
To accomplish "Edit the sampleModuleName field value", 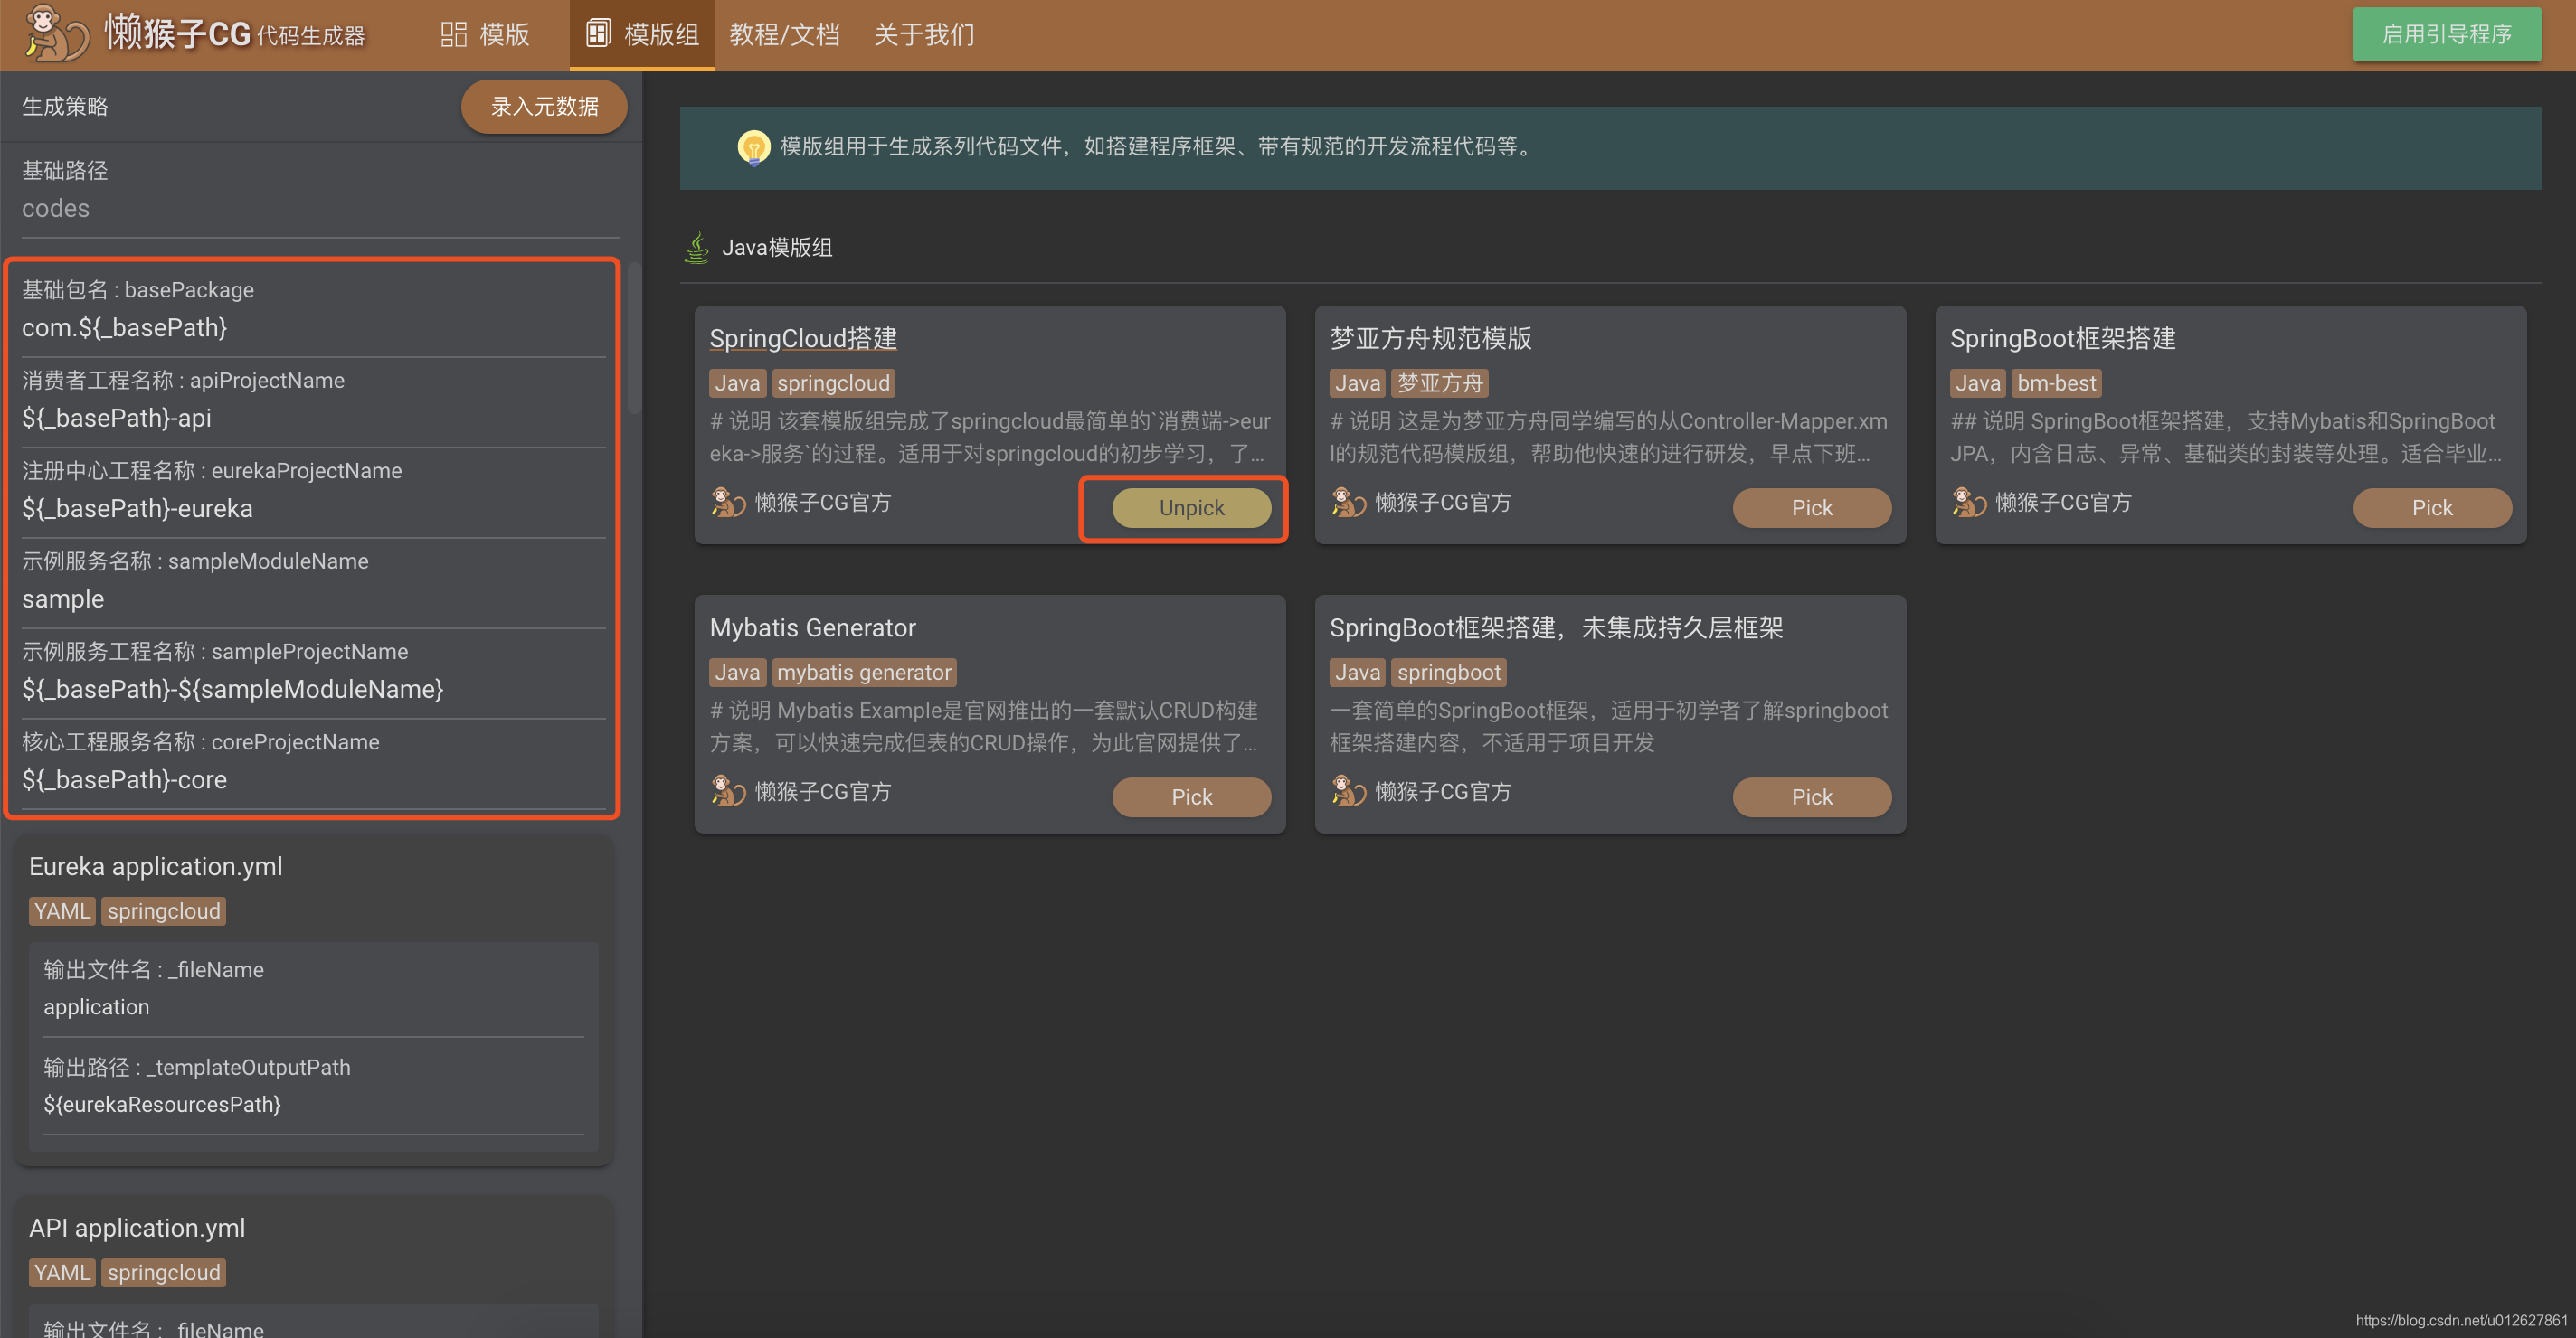I will (x=313, y=598).
